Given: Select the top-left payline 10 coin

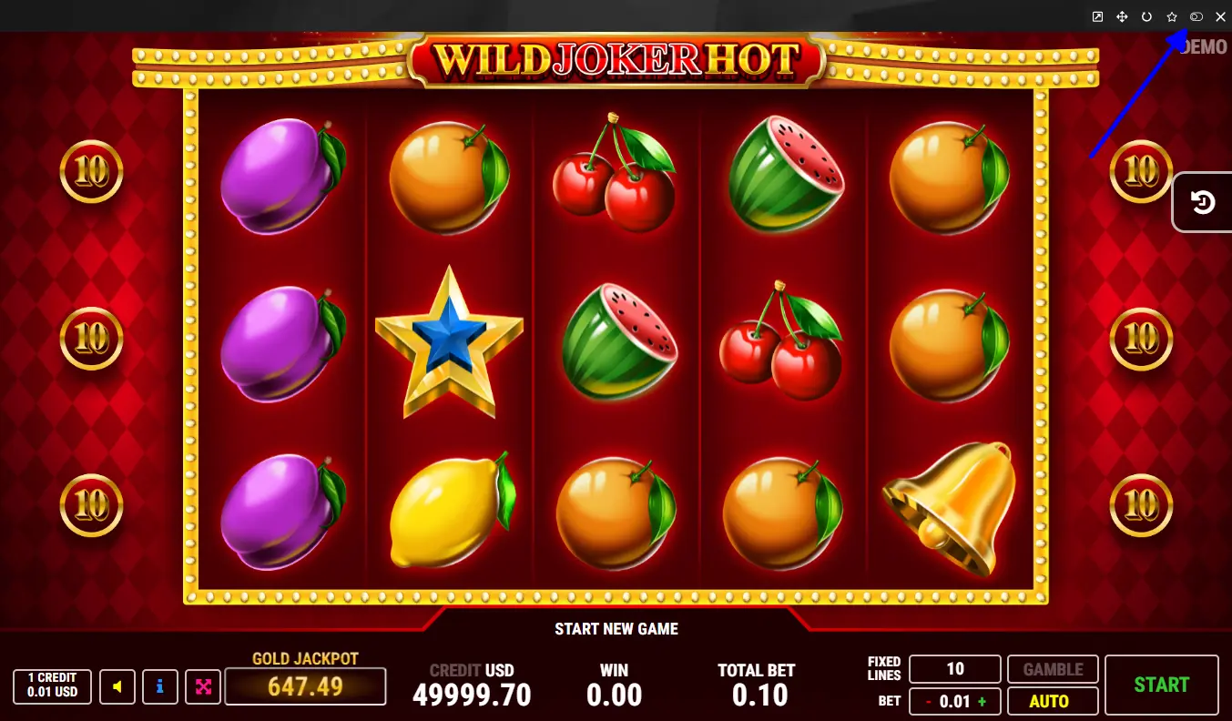Looking at the screenshot, I should (x=91, y=171).
